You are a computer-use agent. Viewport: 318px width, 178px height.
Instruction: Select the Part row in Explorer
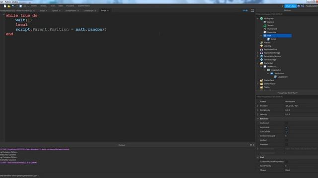[x=277, y=36]
